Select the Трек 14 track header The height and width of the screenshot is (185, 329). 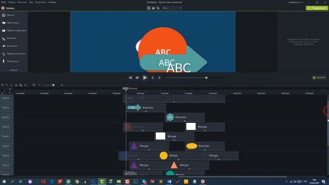tap(7, 98)
